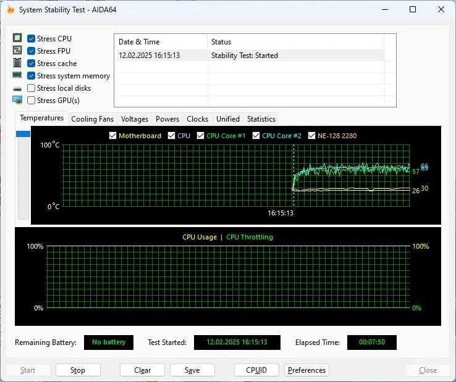Minimize the AIDA64 window

pyautogui.click(x=385, y=10)
